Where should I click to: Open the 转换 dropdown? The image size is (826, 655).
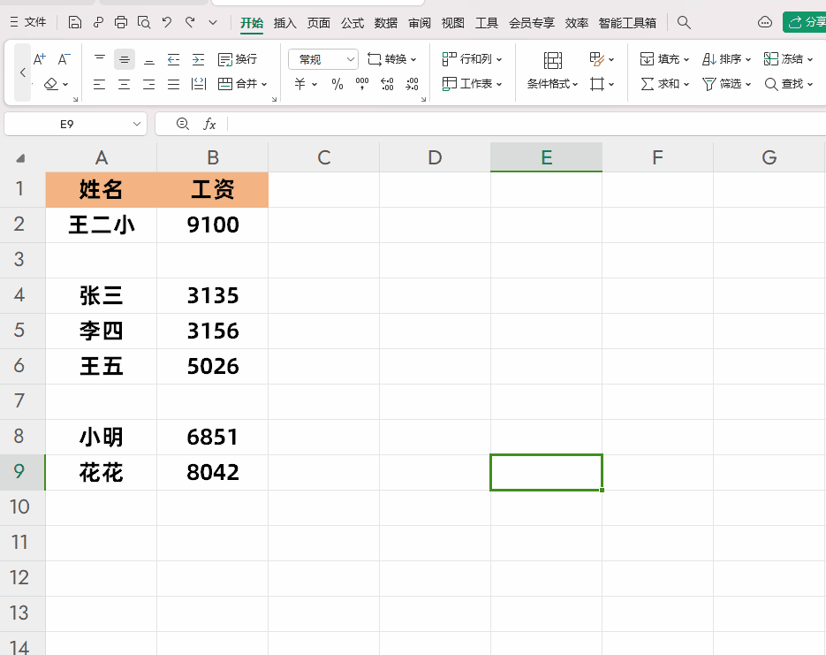(x=392, y=59)
